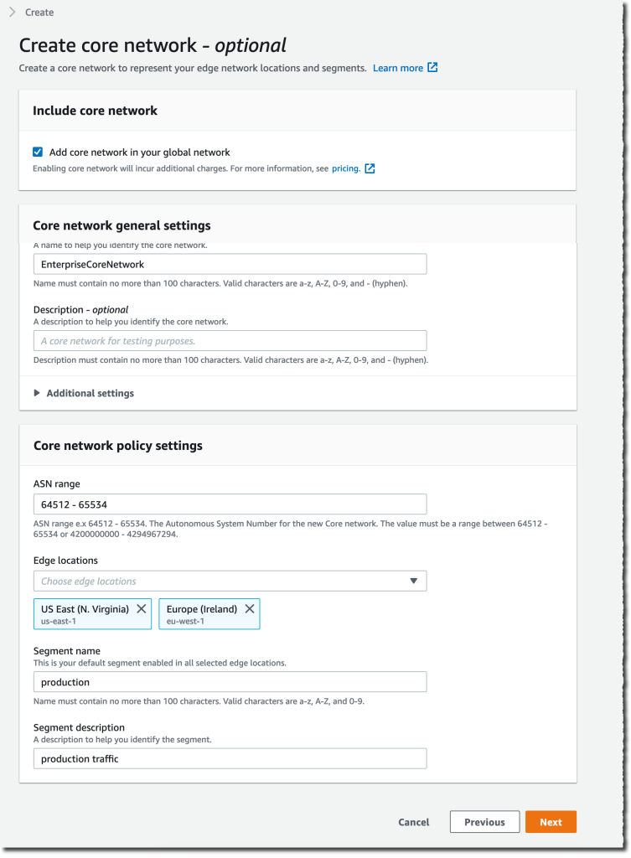The image size is (631, 858).
Task: Go back using the Previous button
Action: click(484, 822)
